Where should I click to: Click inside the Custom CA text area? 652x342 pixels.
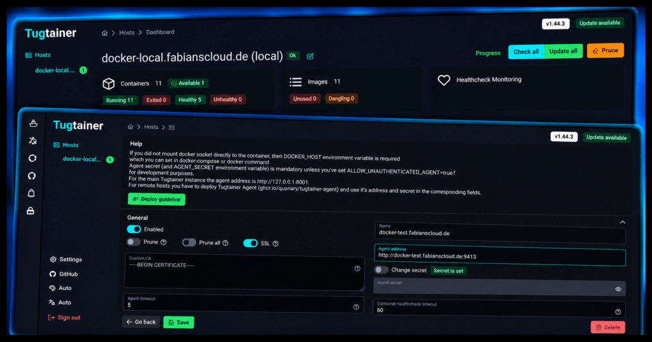click(244, 272)
